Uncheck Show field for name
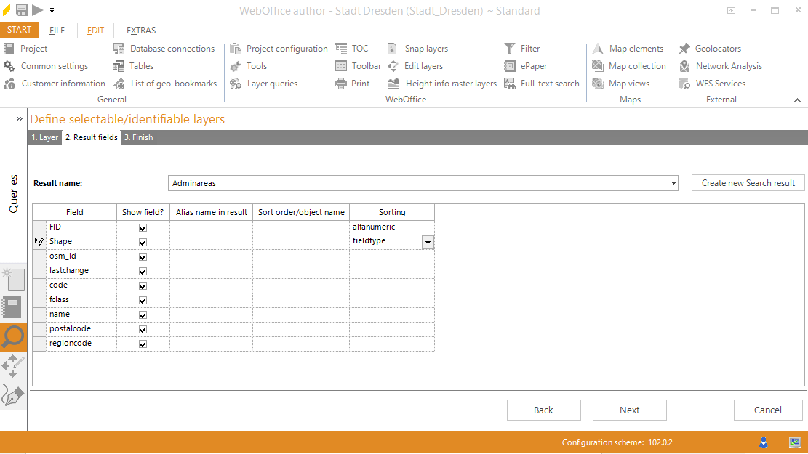This screenshot has height=454, width=808. click(x=143, y=315)
